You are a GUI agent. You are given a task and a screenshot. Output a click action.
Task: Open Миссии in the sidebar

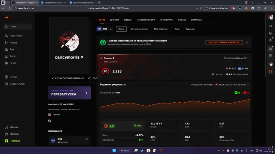click(12, 127)
